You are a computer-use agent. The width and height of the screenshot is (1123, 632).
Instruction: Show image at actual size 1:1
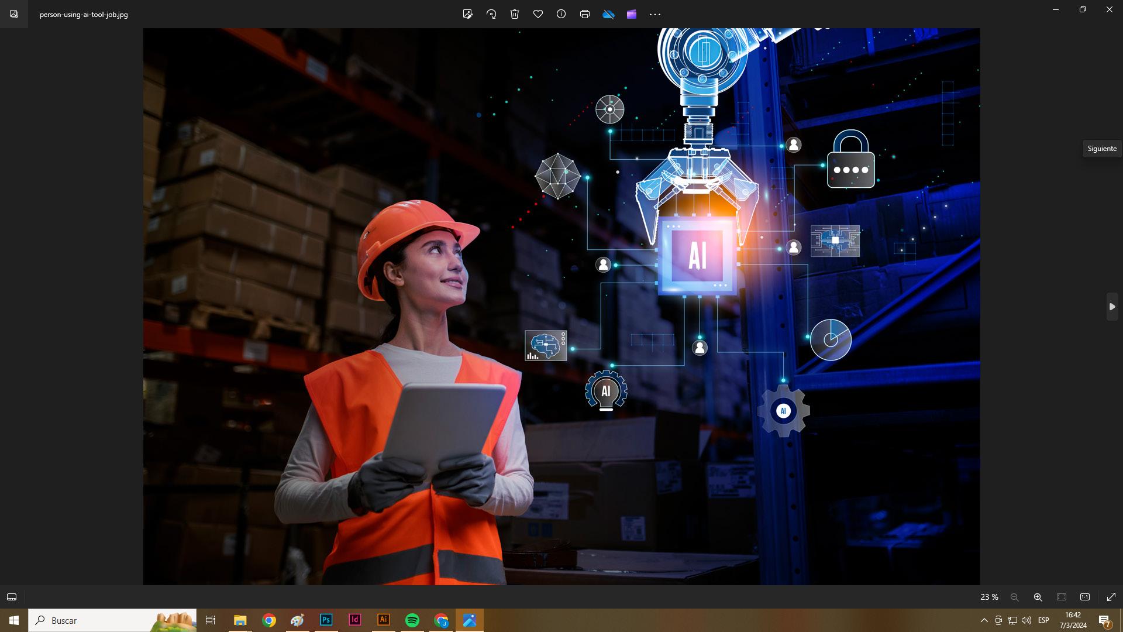point(1085,597)
